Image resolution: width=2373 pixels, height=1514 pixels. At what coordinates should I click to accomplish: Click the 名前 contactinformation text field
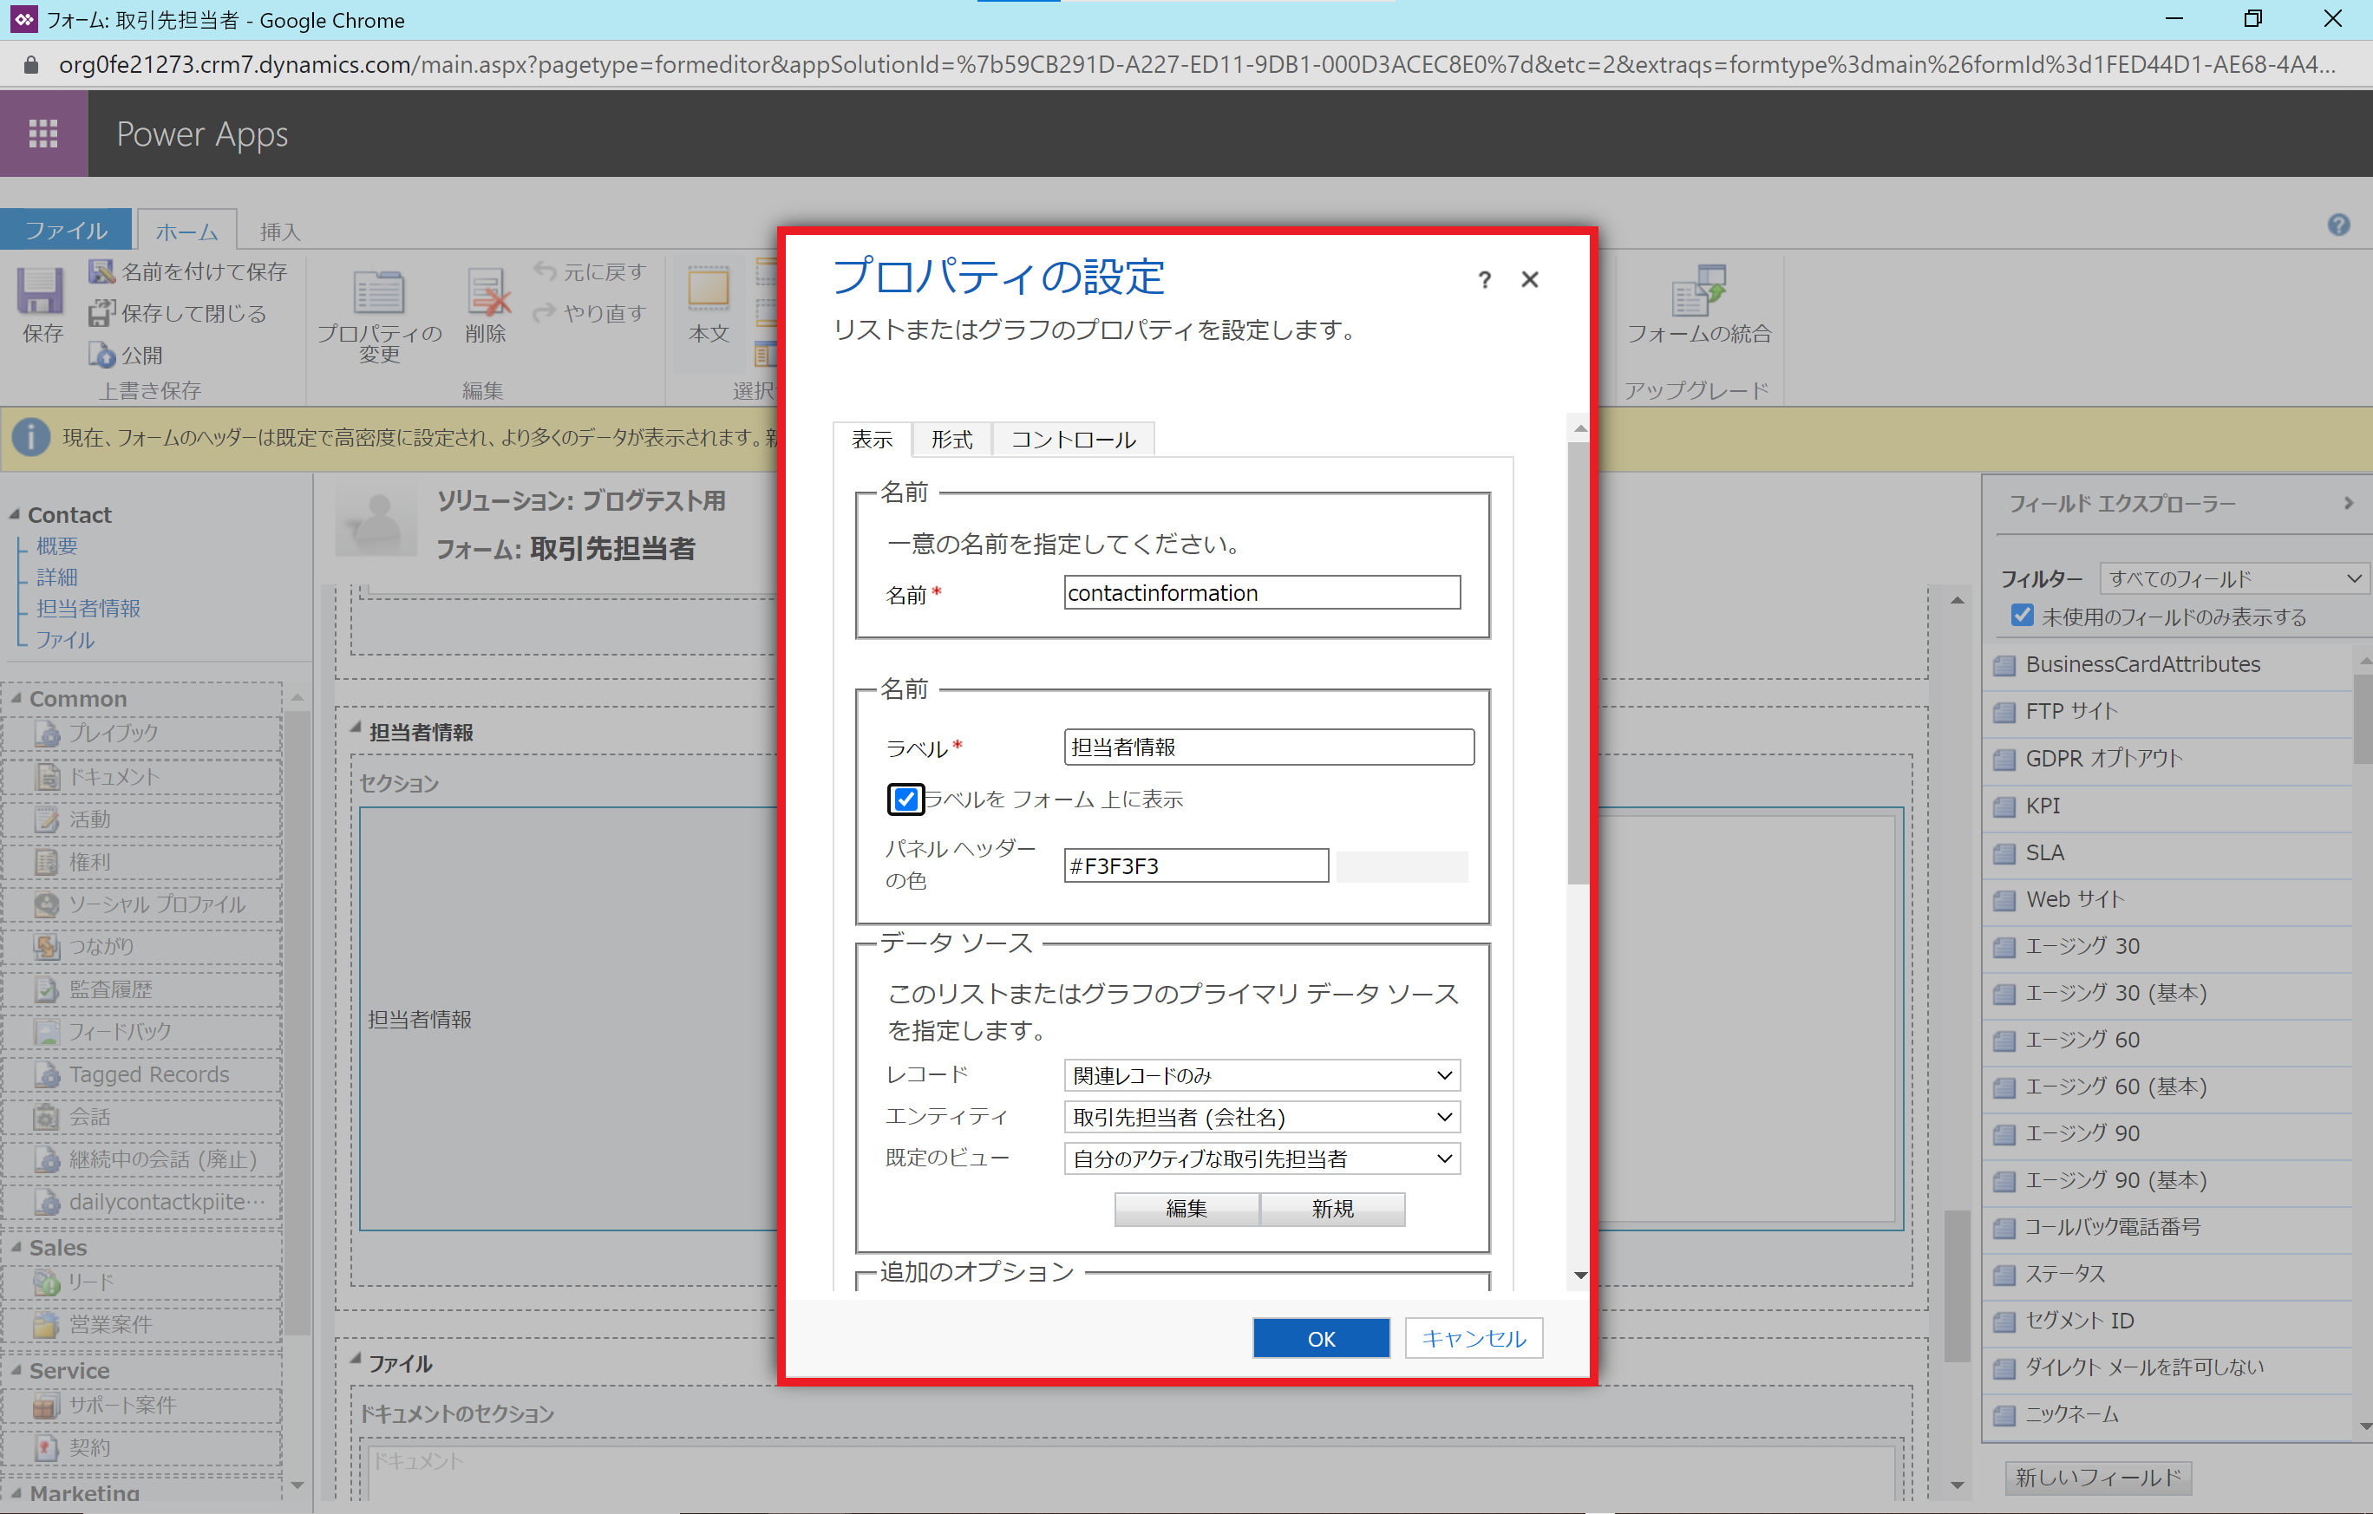(1261, 593)
